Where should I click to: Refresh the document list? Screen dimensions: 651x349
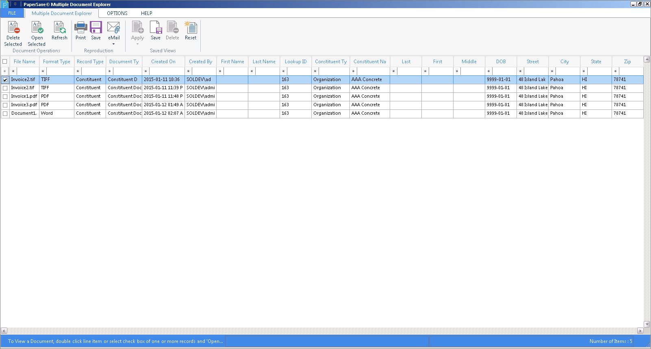click(59, 31)
